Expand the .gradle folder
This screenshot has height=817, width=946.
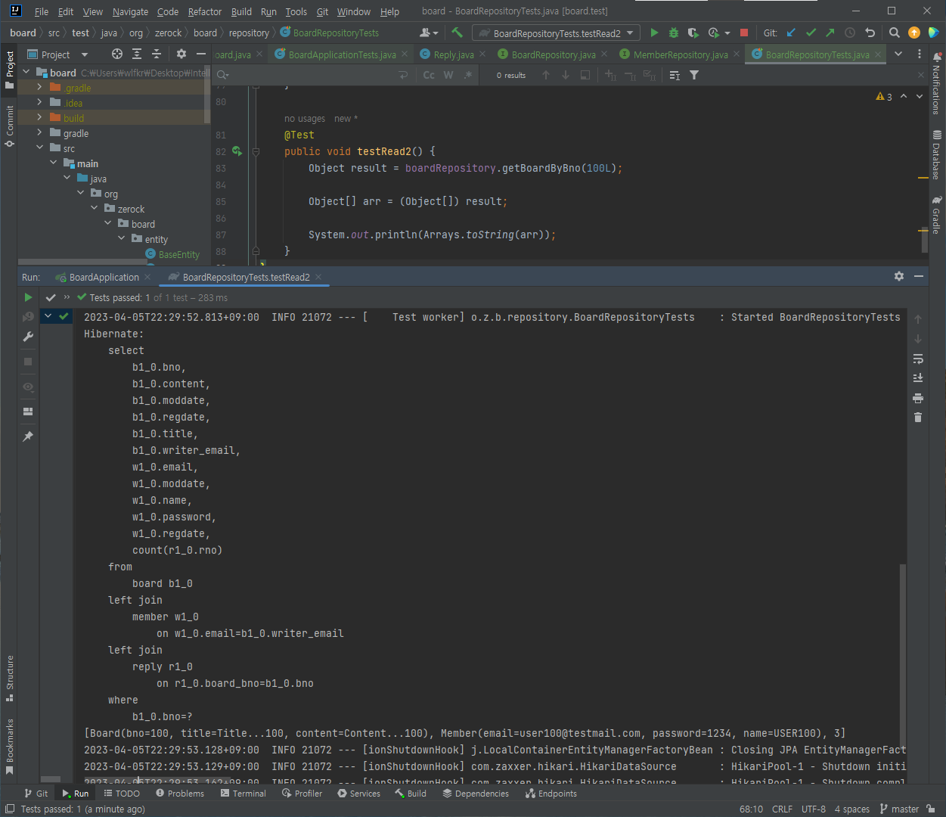tap(40, 88)
